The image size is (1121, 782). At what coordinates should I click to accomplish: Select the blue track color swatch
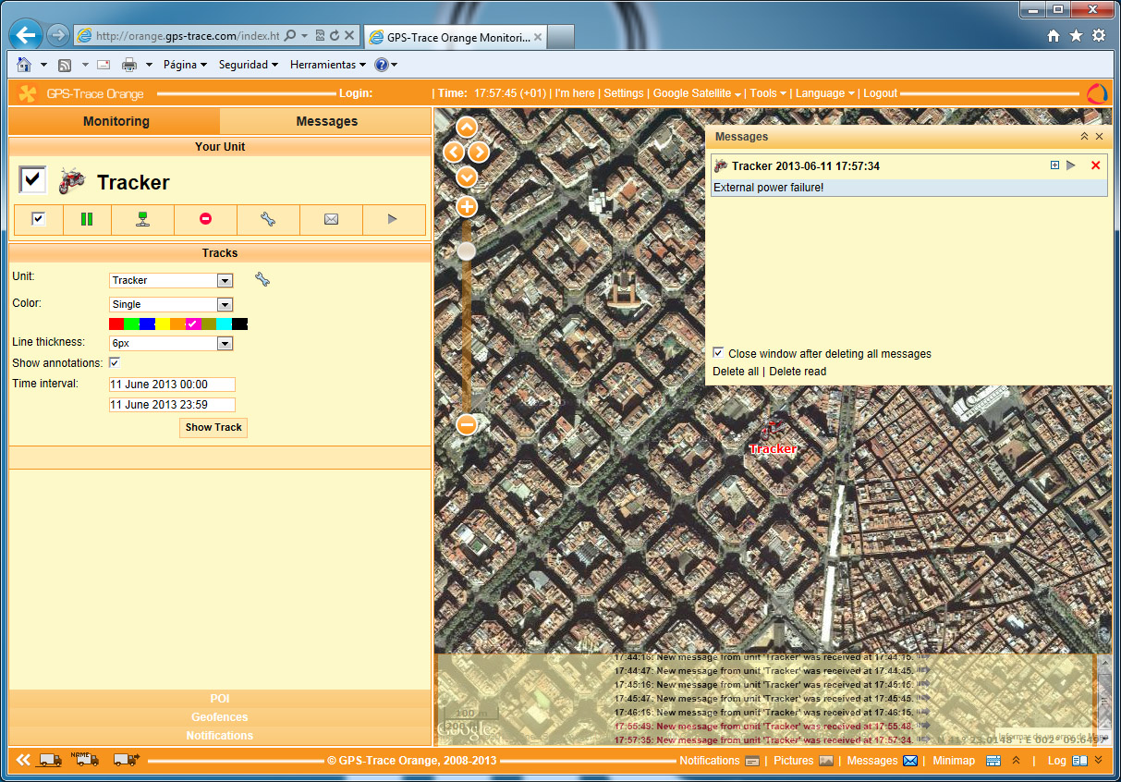147,324
